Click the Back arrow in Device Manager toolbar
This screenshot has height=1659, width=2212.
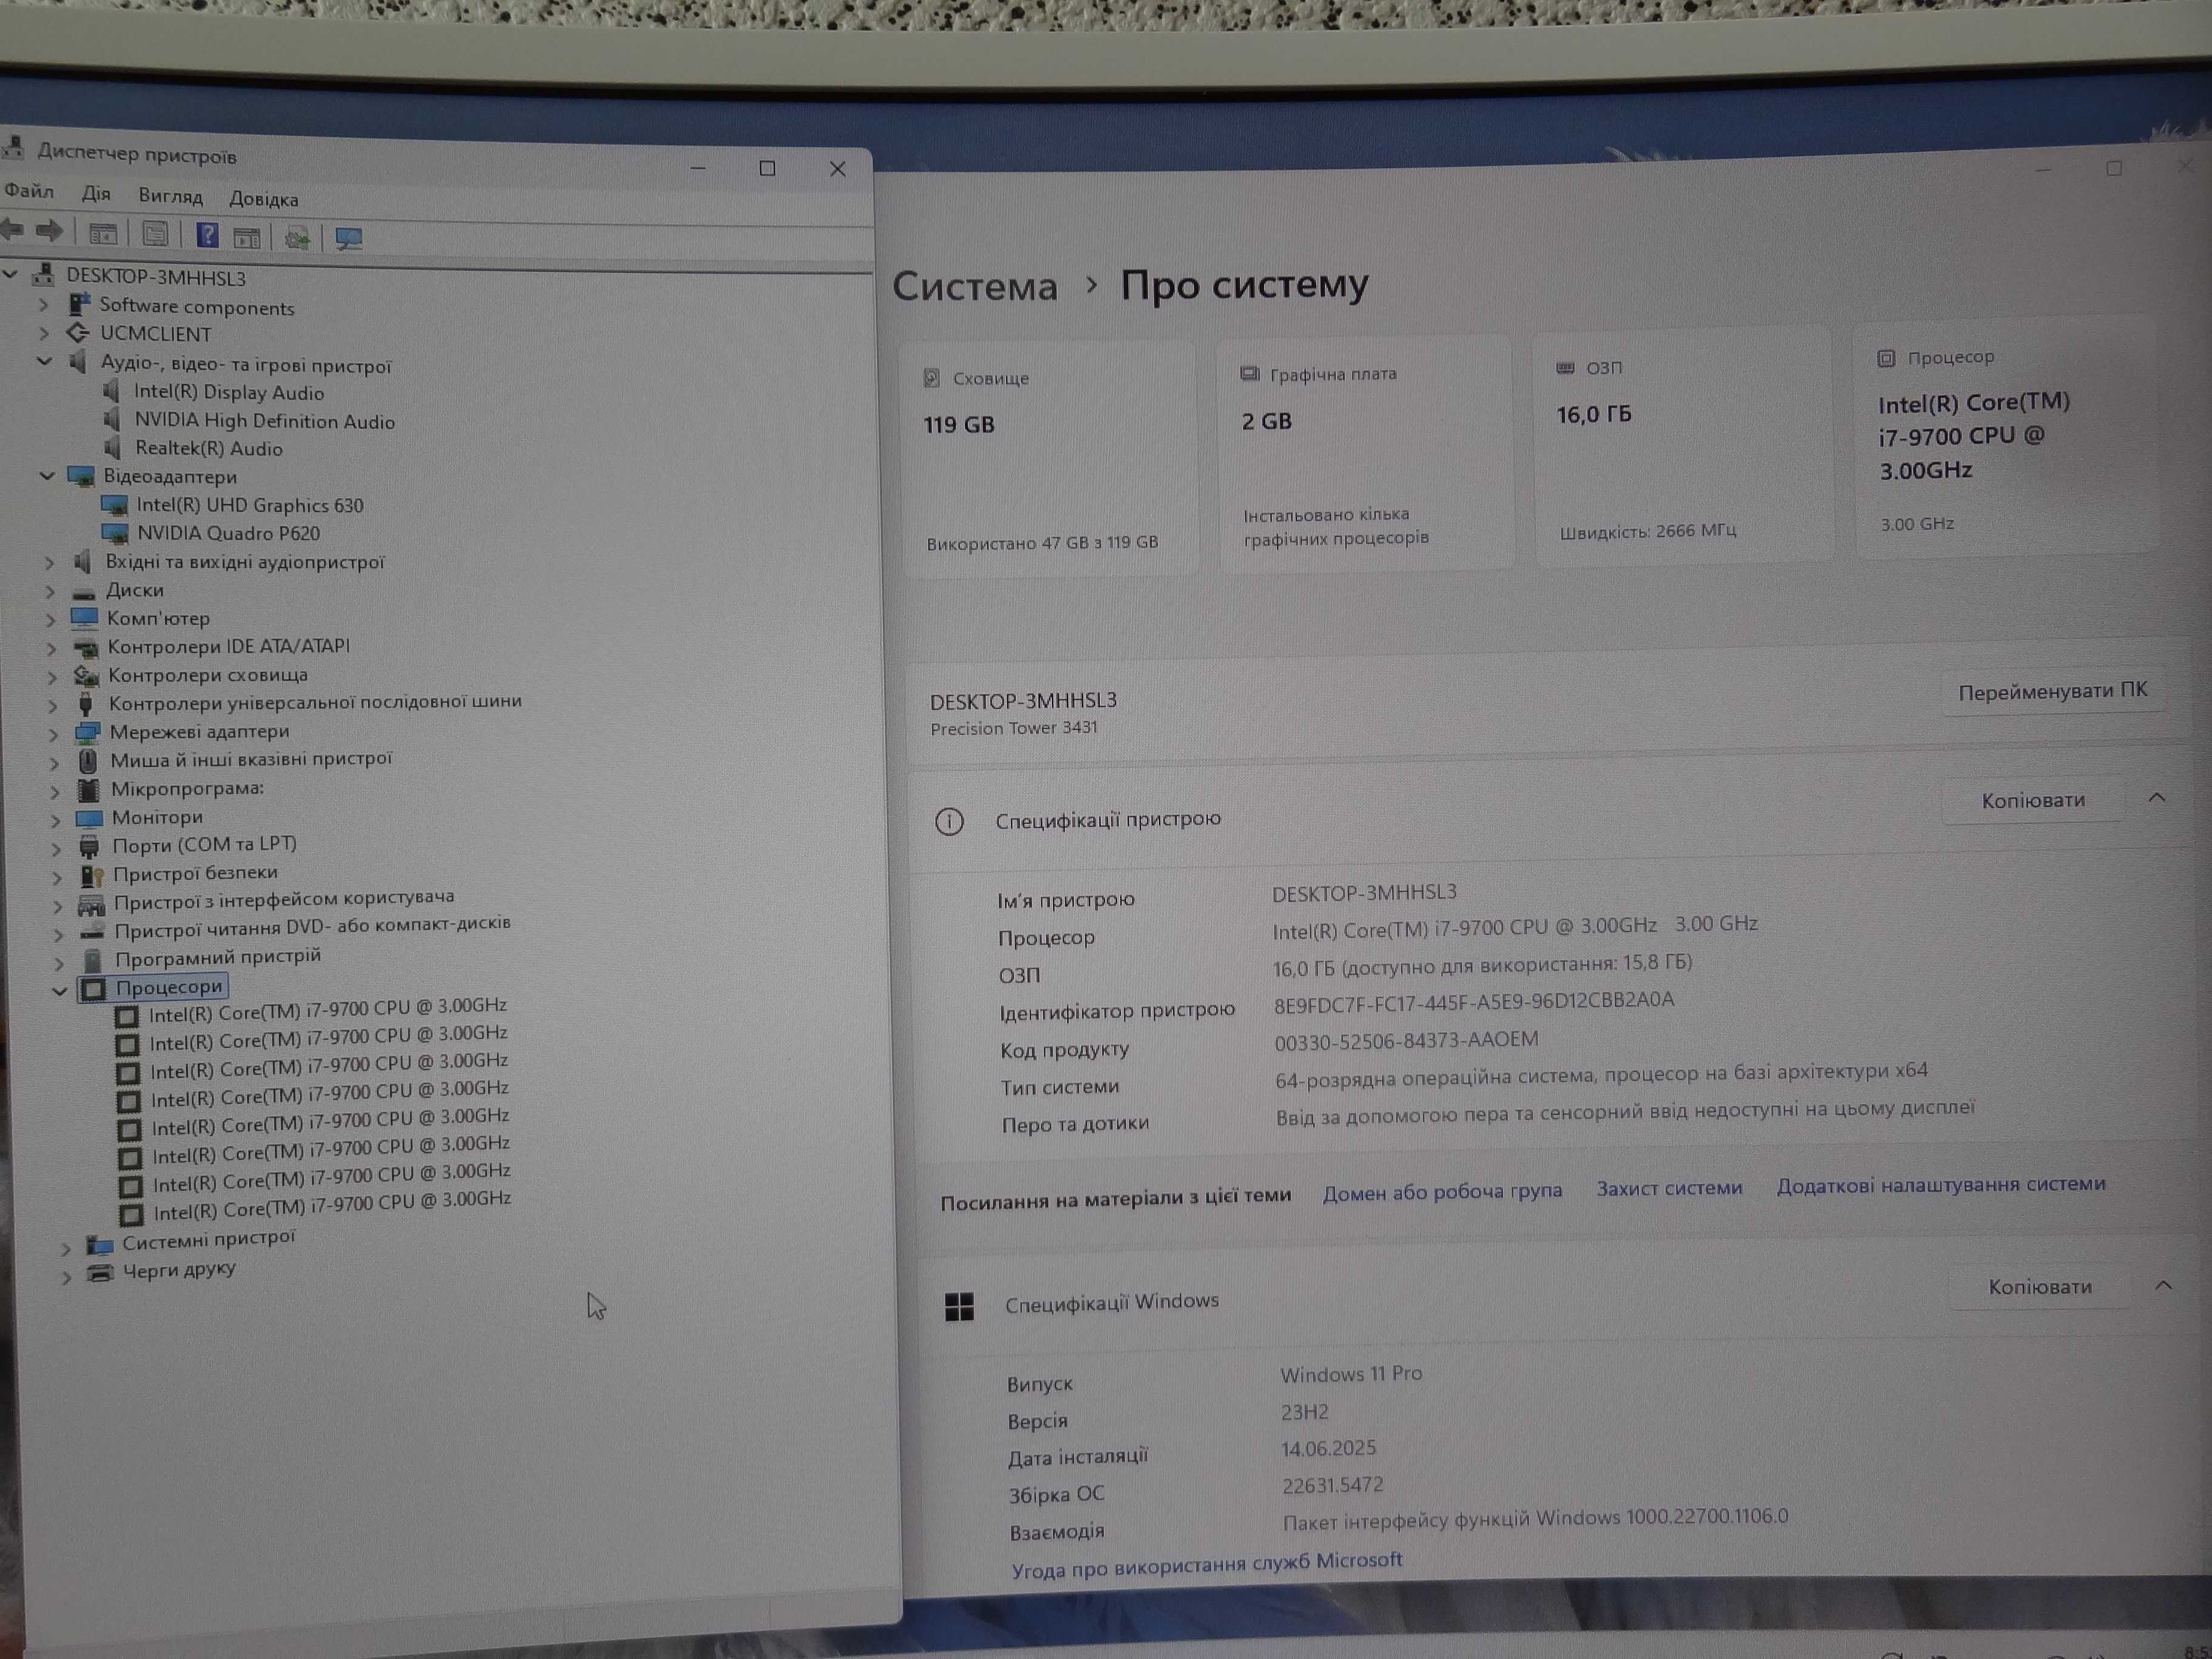(x=12, y=231)
